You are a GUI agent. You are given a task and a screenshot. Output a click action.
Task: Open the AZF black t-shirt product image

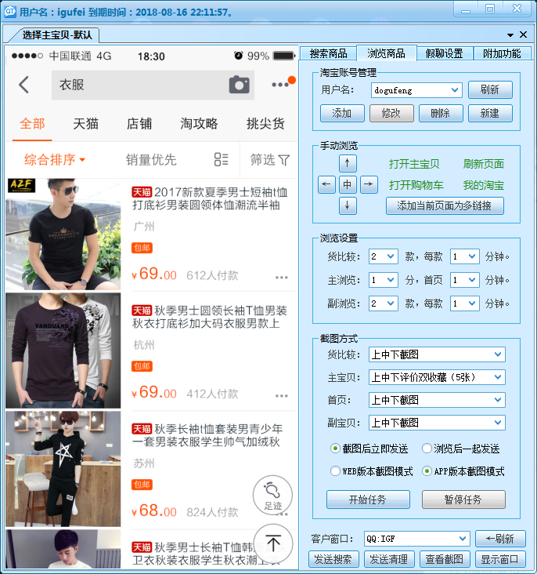tap(63, 234)
